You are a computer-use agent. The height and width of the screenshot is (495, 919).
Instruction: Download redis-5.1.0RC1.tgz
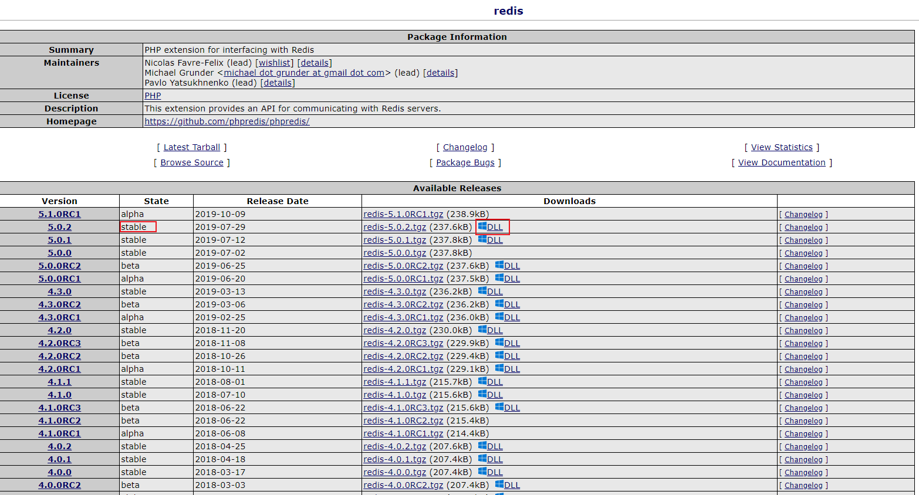pyautogui.click(x=403, y=214)
